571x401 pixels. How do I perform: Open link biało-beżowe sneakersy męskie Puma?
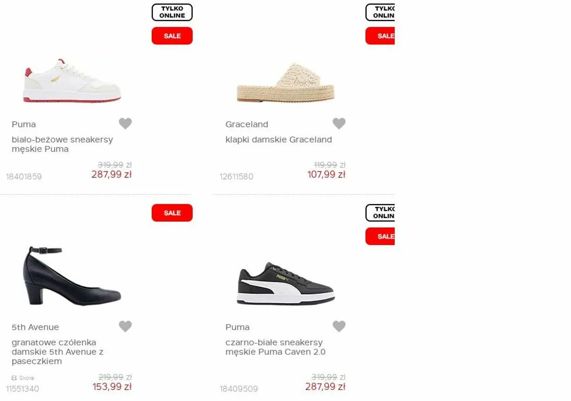(62, 144)
